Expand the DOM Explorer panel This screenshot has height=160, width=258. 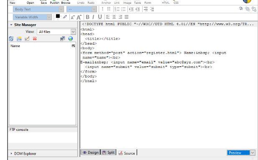tap(11, 154)
